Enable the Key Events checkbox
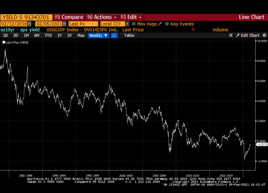This screenshot has width=268, height=193. pos(167,24)
